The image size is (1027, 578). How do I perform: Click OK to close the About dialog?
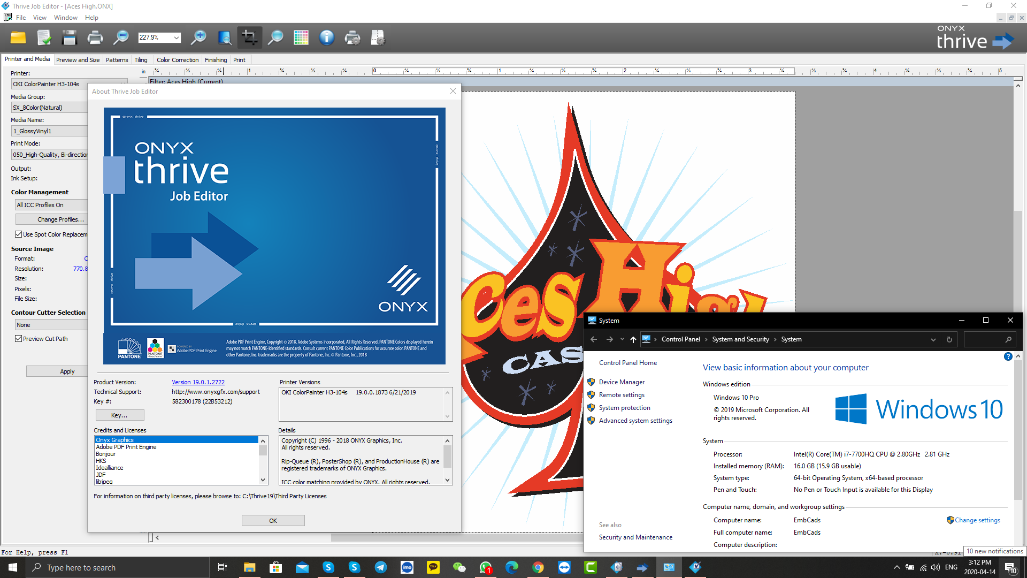click(x=273, y=520)
